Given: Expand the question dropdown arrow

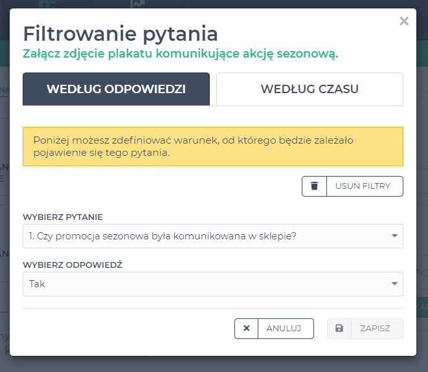Looking at the screenshot, I should coord(394,236).
